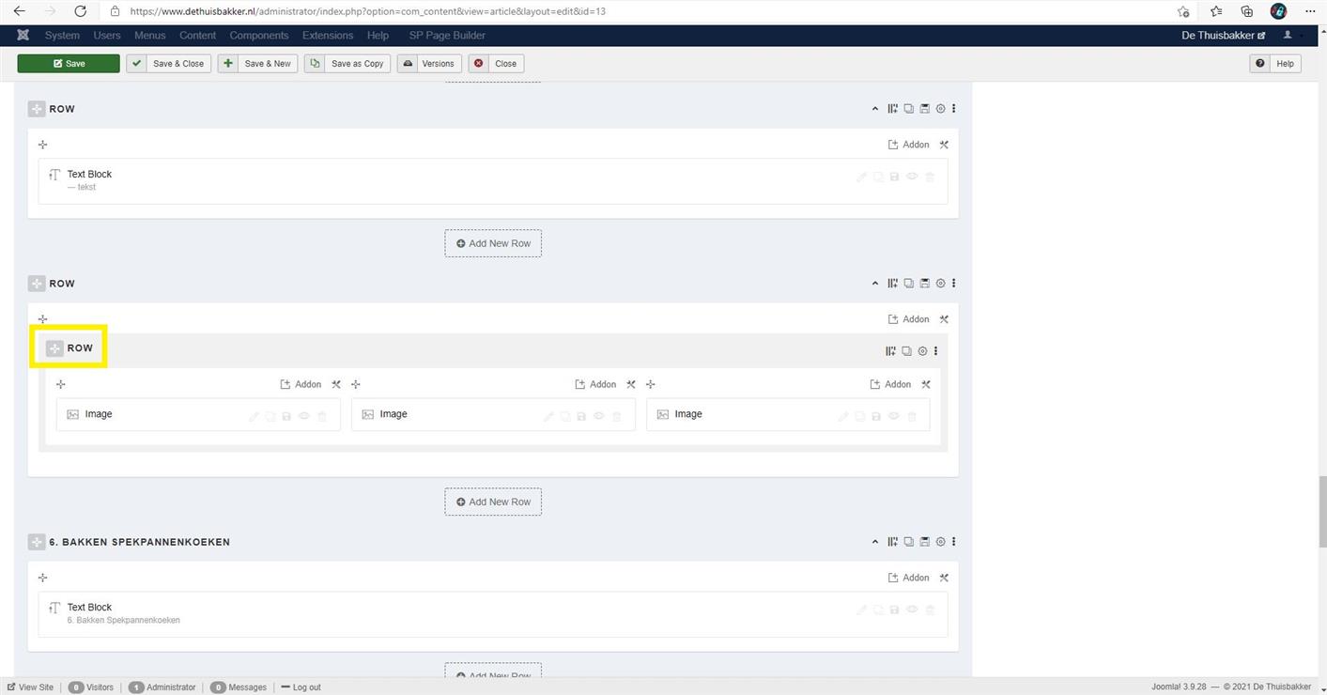Image resolution: width=1327 pixels, height=695 pixels.
Task: Delete the right Image addon
Action: 912,416
